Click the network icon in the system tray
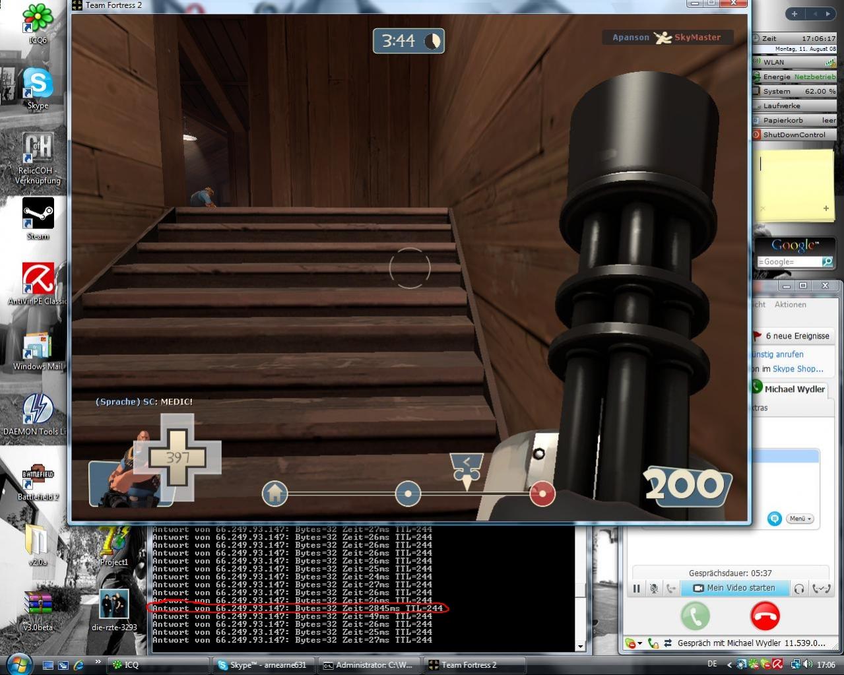The image size is (844, 675). (x=796, y=664)
